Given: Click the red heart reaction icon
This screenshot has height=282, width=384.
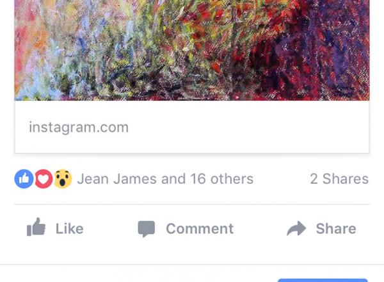Looking at the screenshot, I should tap(44, 179).
